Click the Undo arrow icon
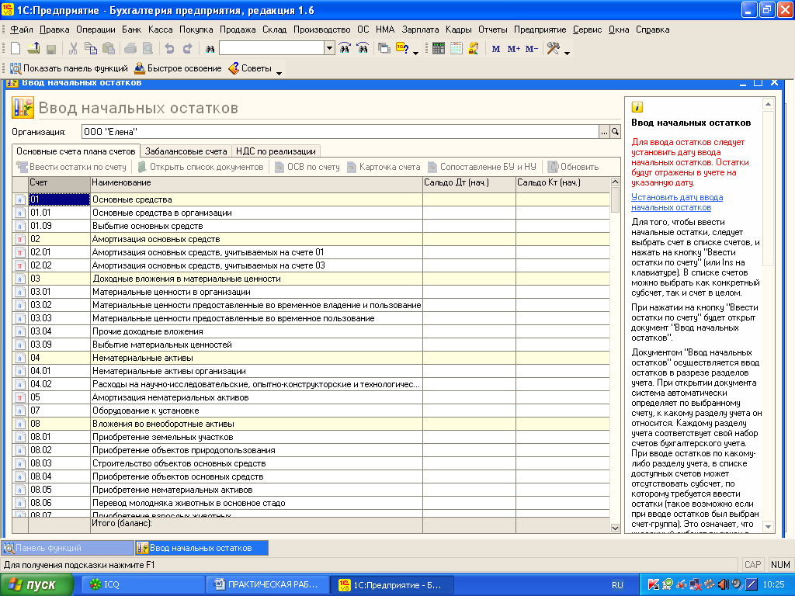Image resolution: width=795 pixels, height=596 pixels. [169, 49]
